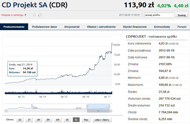Select the 1R one-year period
190x124 pixels.
click(67, 120)
